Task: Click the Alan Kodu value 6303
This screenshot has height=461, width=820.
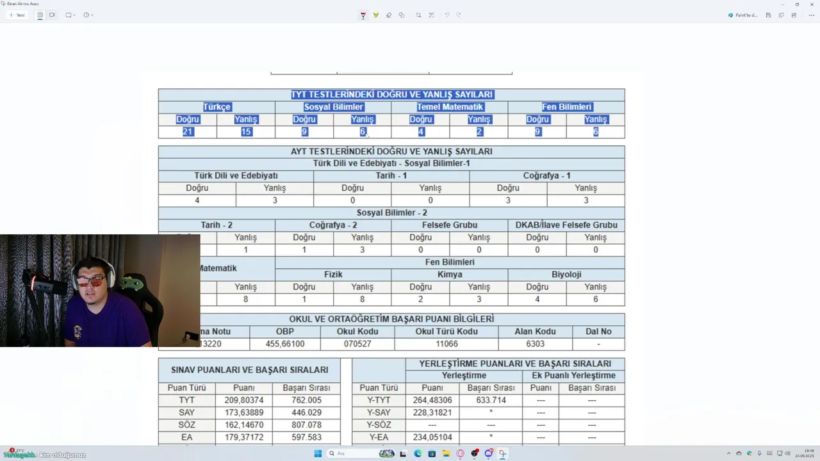Action: click(x=535, y=344)
